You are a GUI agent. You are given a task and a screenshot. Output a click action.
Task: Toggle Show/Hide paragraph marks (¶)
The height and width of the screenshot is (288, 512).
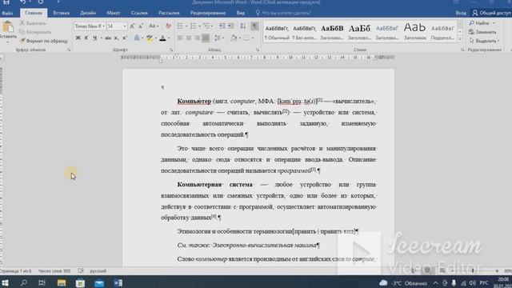point(254,26)
